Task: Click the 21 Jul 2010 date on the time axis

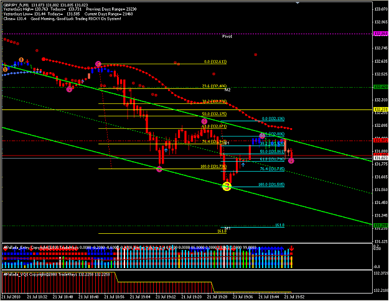Action: pos(11,297)
